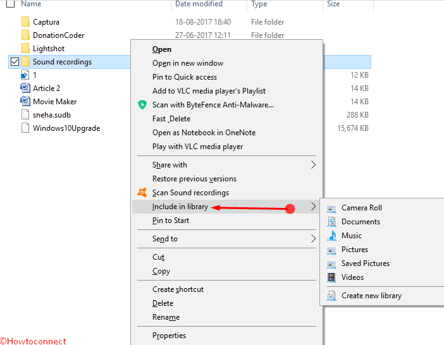This screenshot has width=444, height=345.
Task: Expand the Share with submenu arrow
Action: (x=313, y=165)
